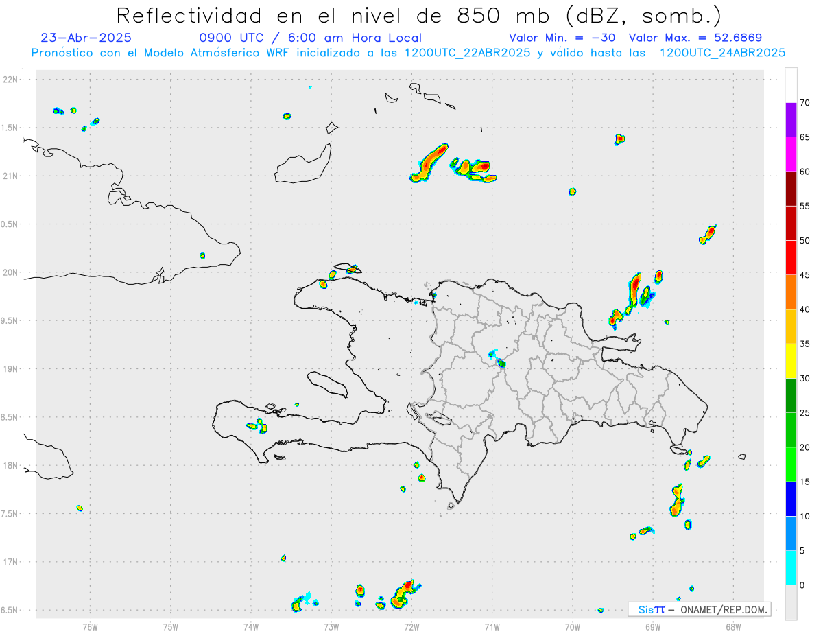Screen dimensions: 823x636
Task: Click the colorbar label '65'
Action: point(805,137)
